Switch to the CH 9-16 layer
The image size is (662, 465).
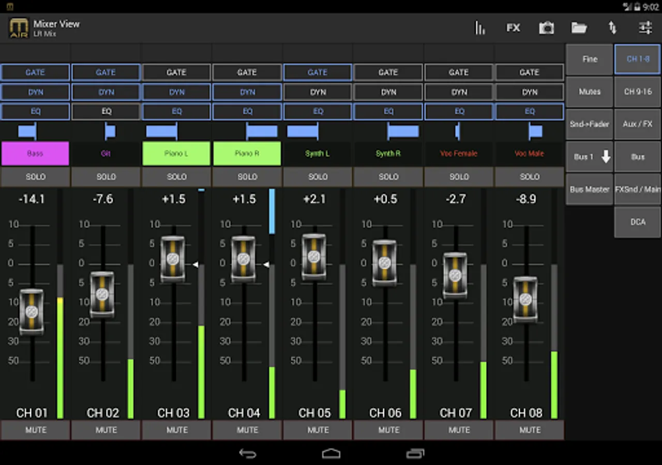click(x=637, y=91)
